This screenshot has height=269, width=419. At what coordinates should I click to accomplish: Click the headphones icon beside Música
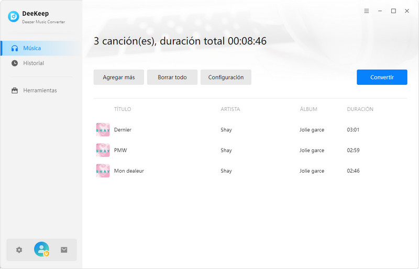click(x=15, y=48)
